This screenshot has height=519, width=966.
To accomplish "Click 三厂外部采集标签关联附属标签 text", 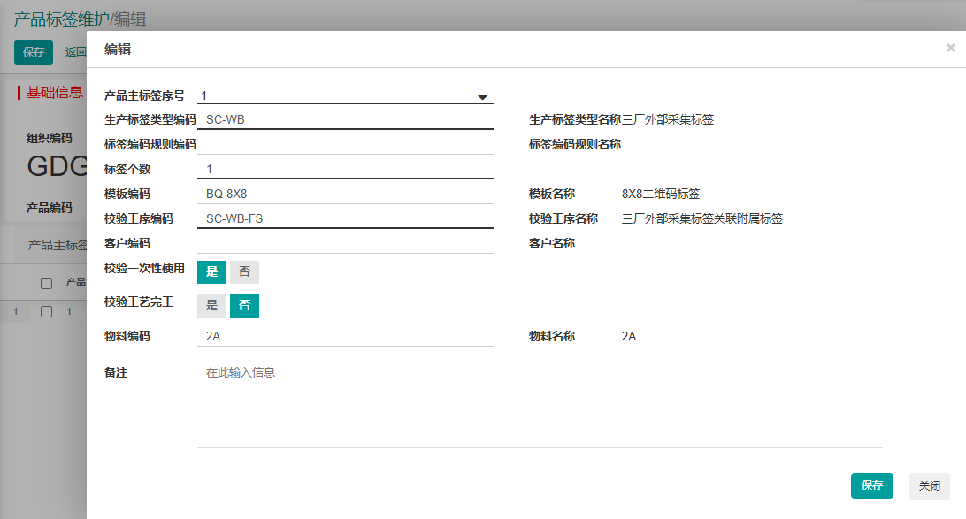I will point(702,218).
